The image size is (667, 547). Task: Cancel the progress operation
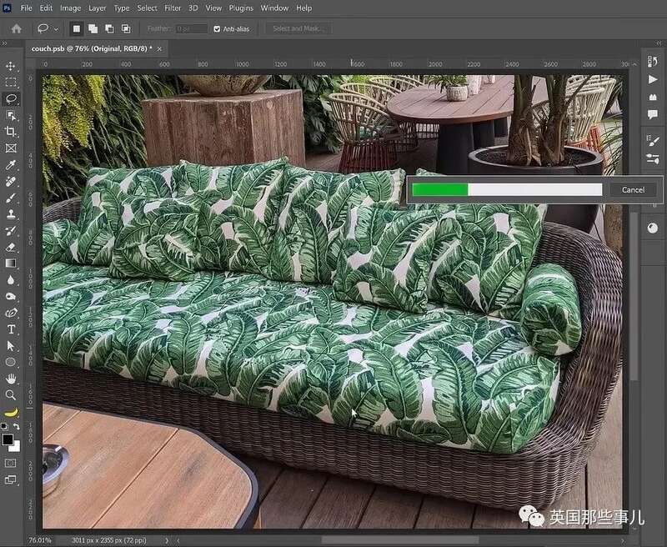point(633,190)
